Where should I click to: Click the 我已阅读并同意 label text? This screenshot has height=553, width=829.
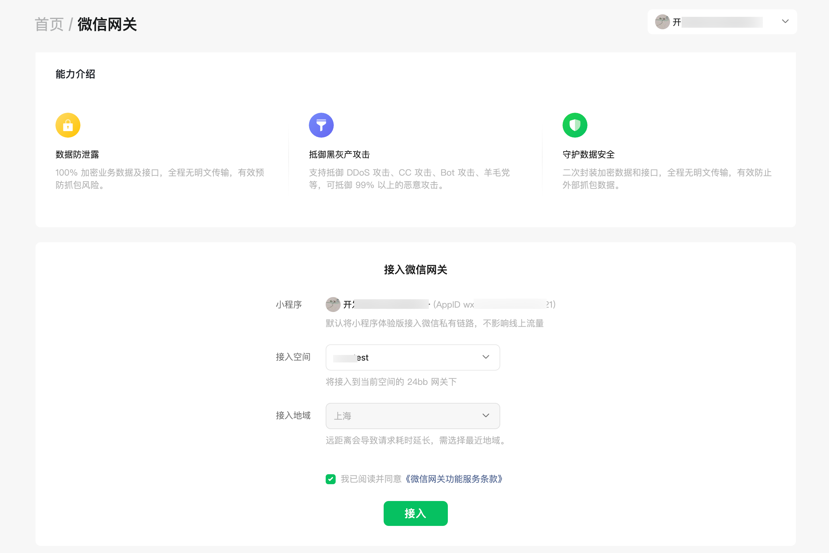(x=371, y=479)
